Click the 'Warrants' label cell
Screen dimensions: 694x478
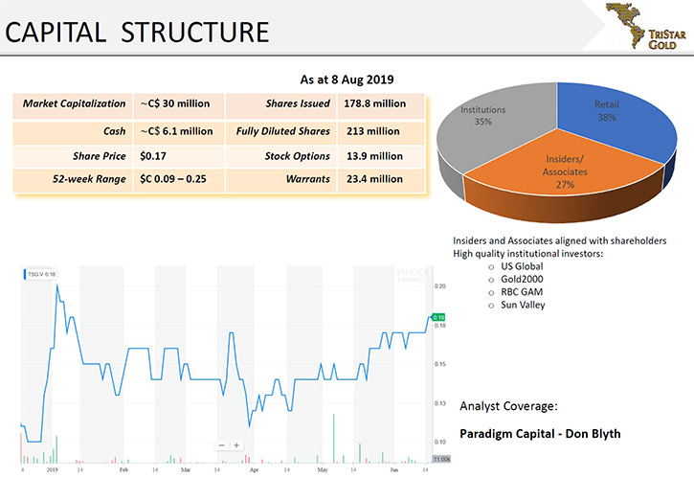[281, 179]
